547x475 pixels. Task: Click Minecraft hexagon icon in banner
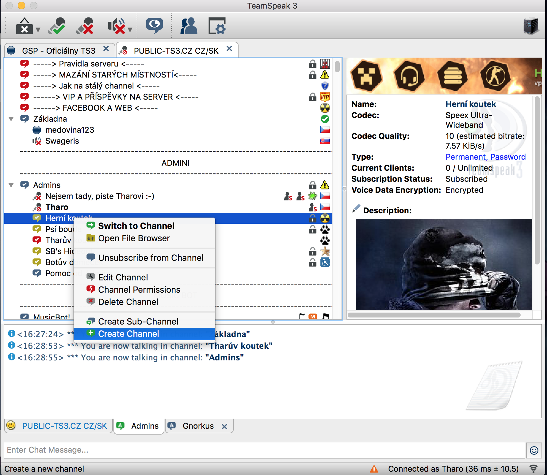367,76
